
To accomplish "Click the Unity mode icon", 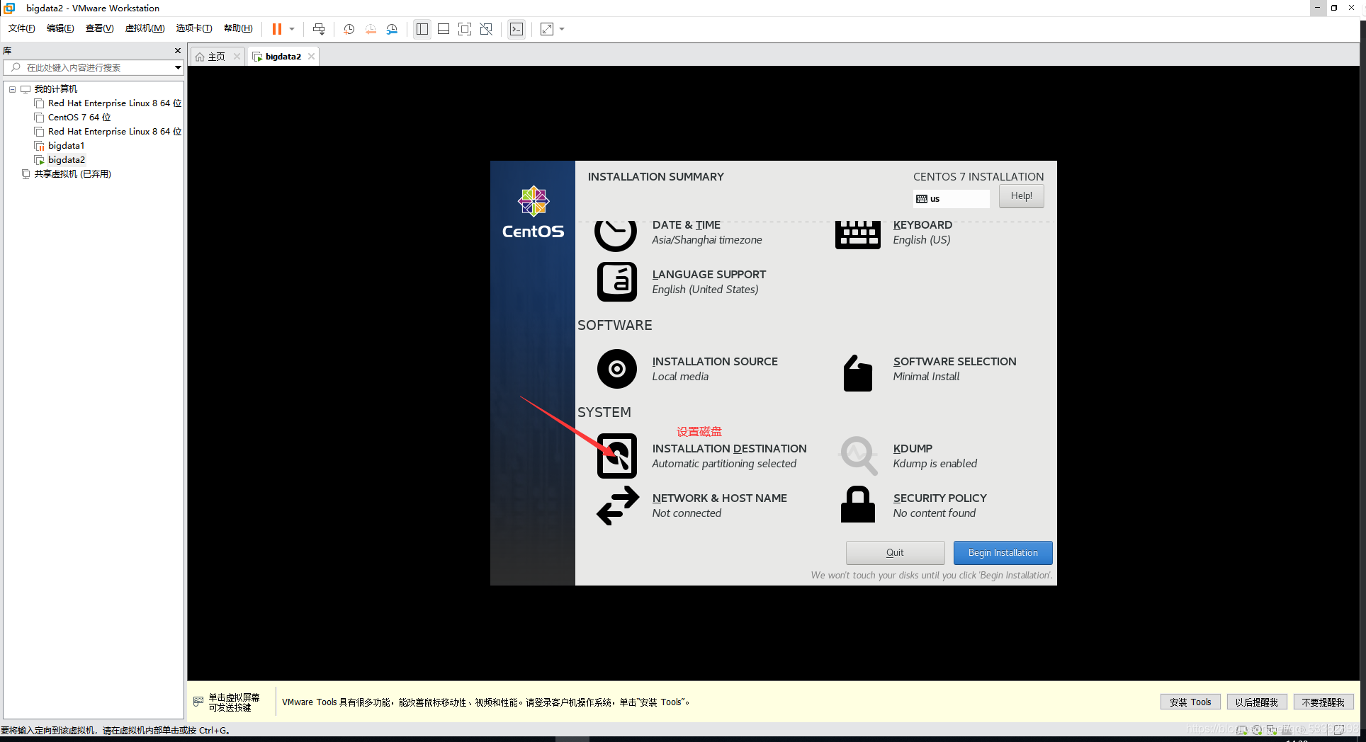I will coord(486,29).
